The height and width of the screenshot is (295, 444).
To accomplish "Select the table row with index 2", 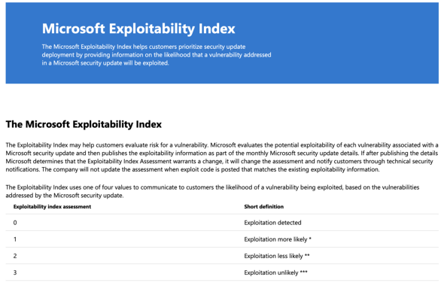I will [x=222, y=256].
